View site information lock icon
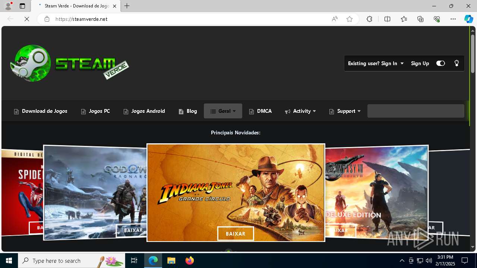 [47, 19]
